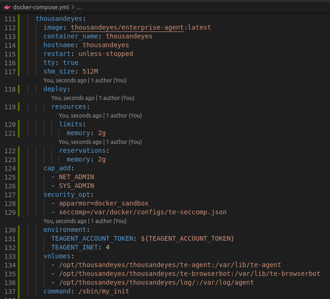
Task: Click the code lens above limits line
Action: [x=100, y=116]
